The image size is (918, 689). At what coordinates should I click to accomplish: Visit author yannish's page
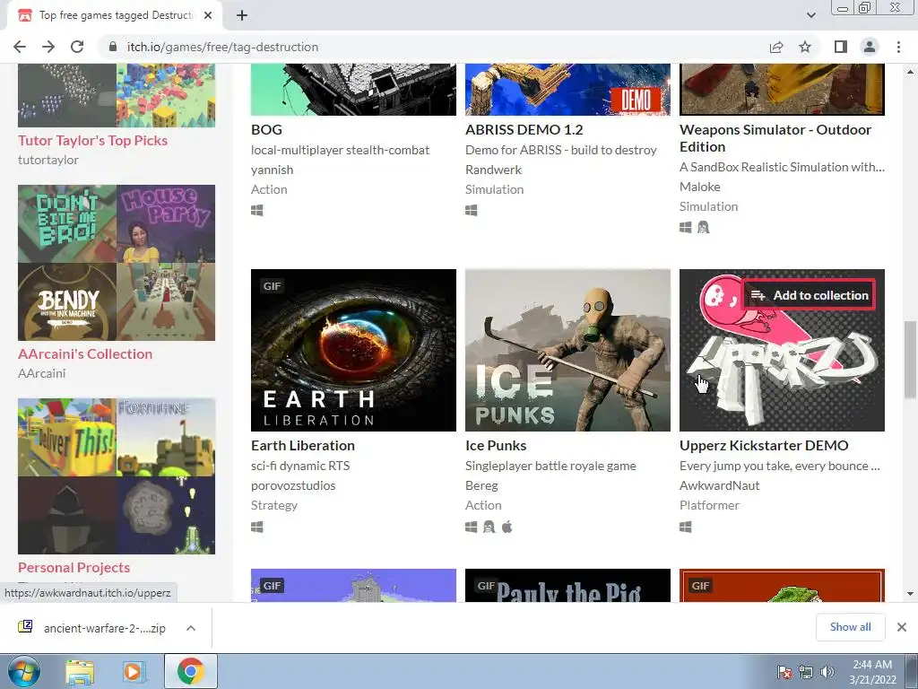click(273, 170)
